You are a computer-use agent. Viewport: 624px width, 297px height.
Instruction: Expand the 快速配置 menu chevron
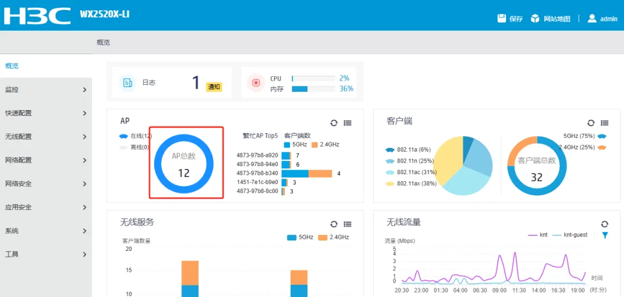(x=84, y=113)
